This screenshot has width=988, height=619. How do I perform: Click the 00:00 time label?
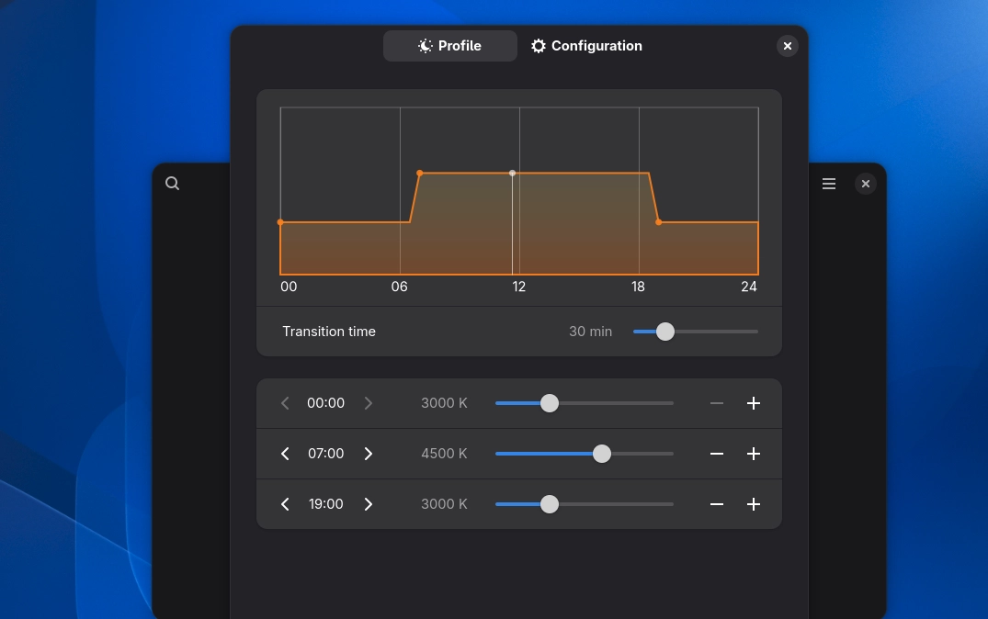click(325, 403)
